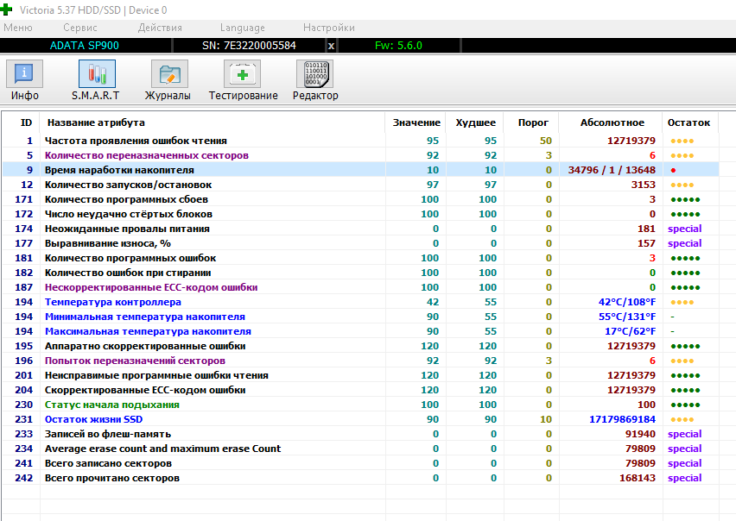Open the Language menu

point(243,28)
